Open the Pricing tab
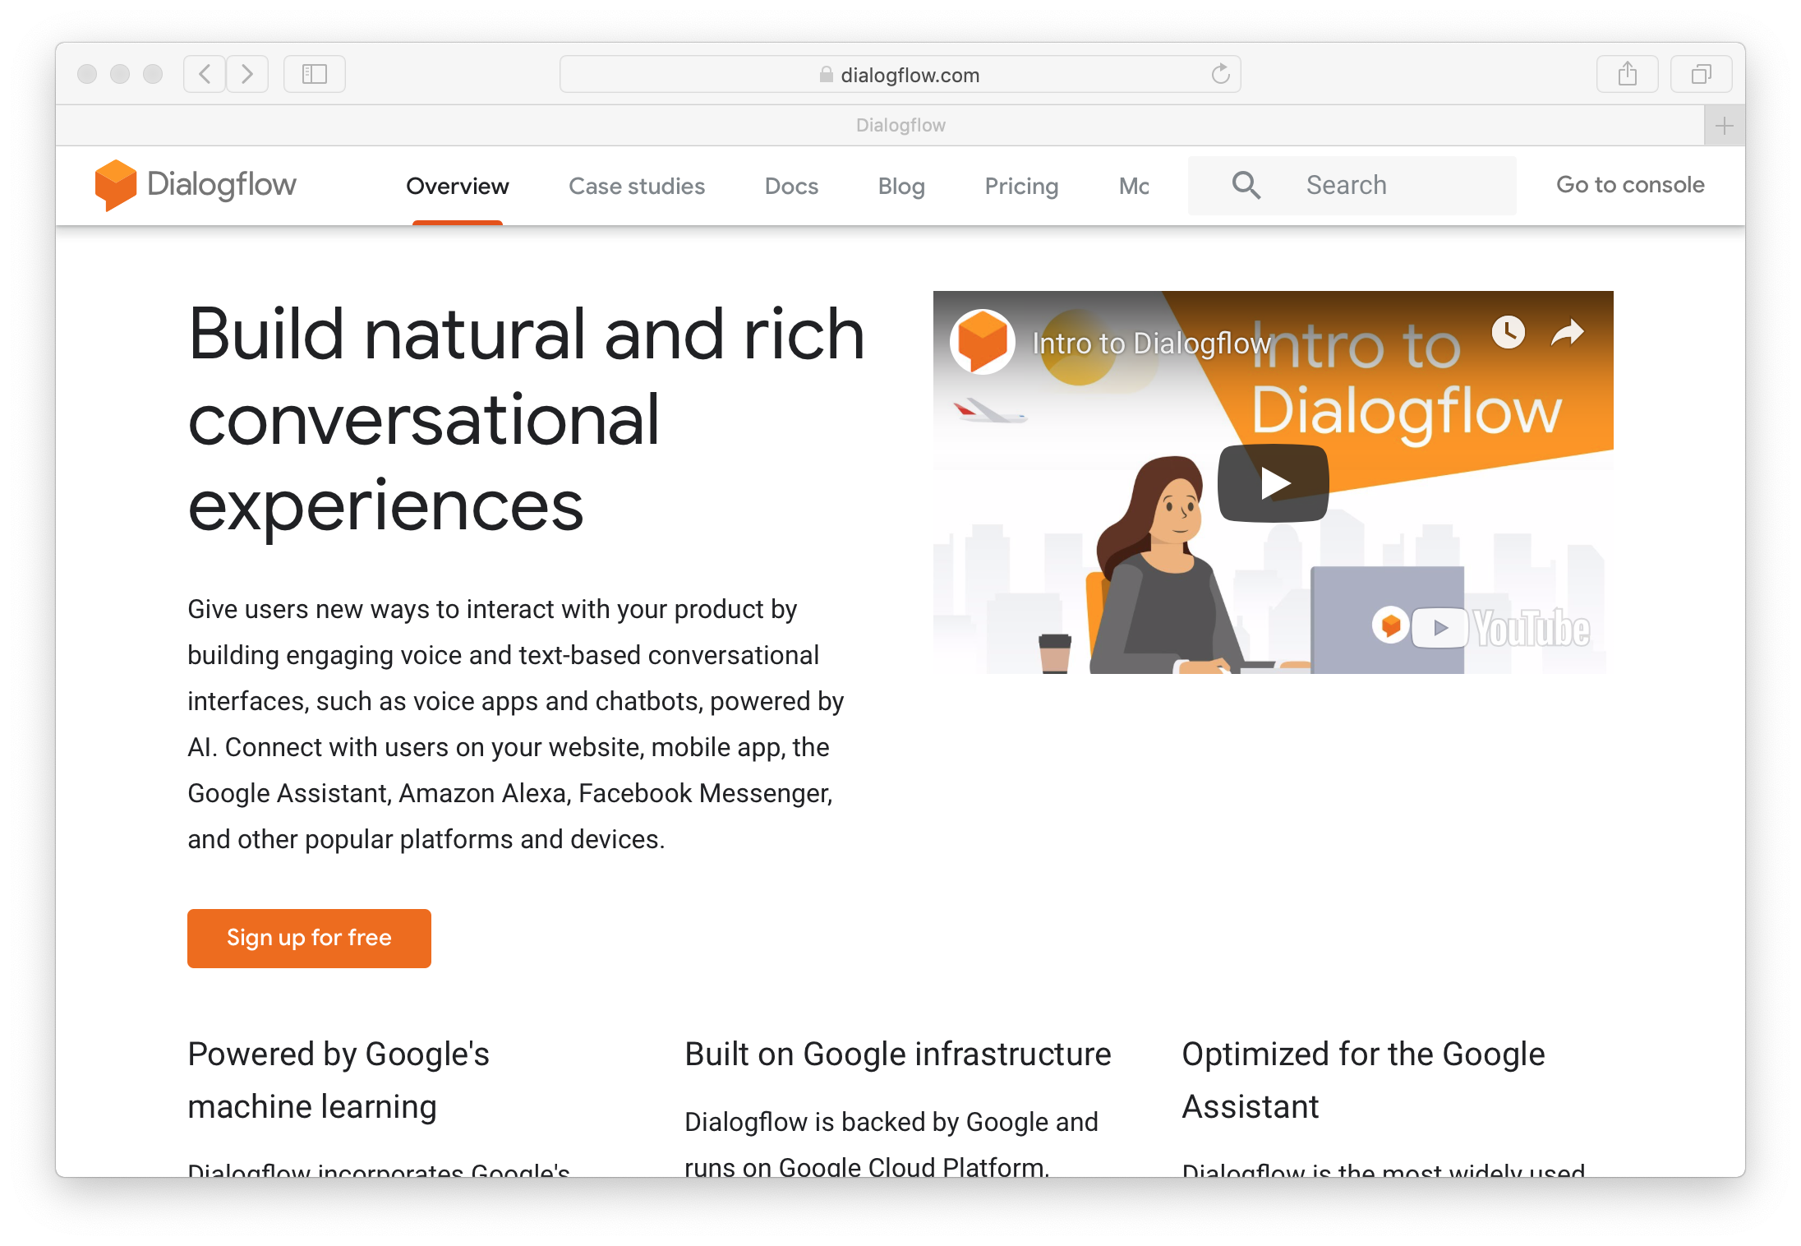The image size is (1801, 1246). coord(1021,187)
